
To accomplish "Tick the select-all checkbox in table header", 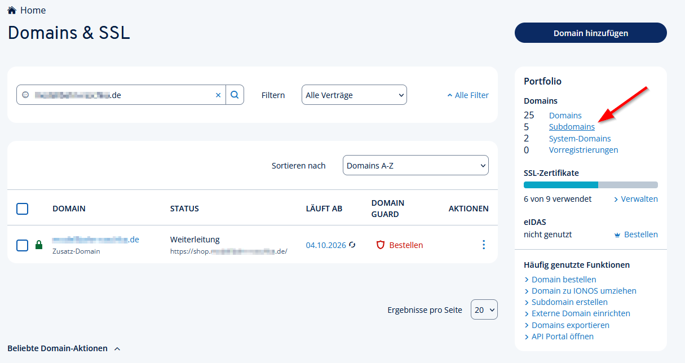I will 22,209.
